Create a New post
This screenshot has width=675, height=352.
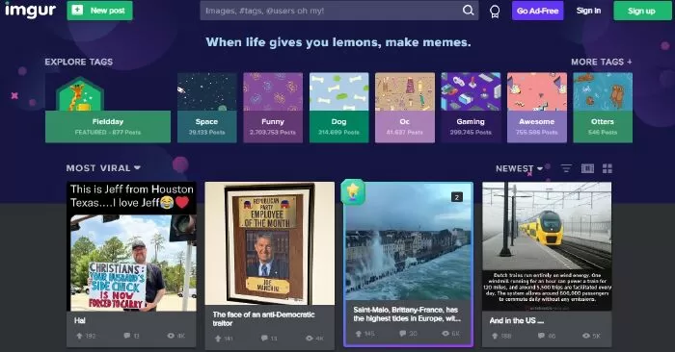pos(100,11)
